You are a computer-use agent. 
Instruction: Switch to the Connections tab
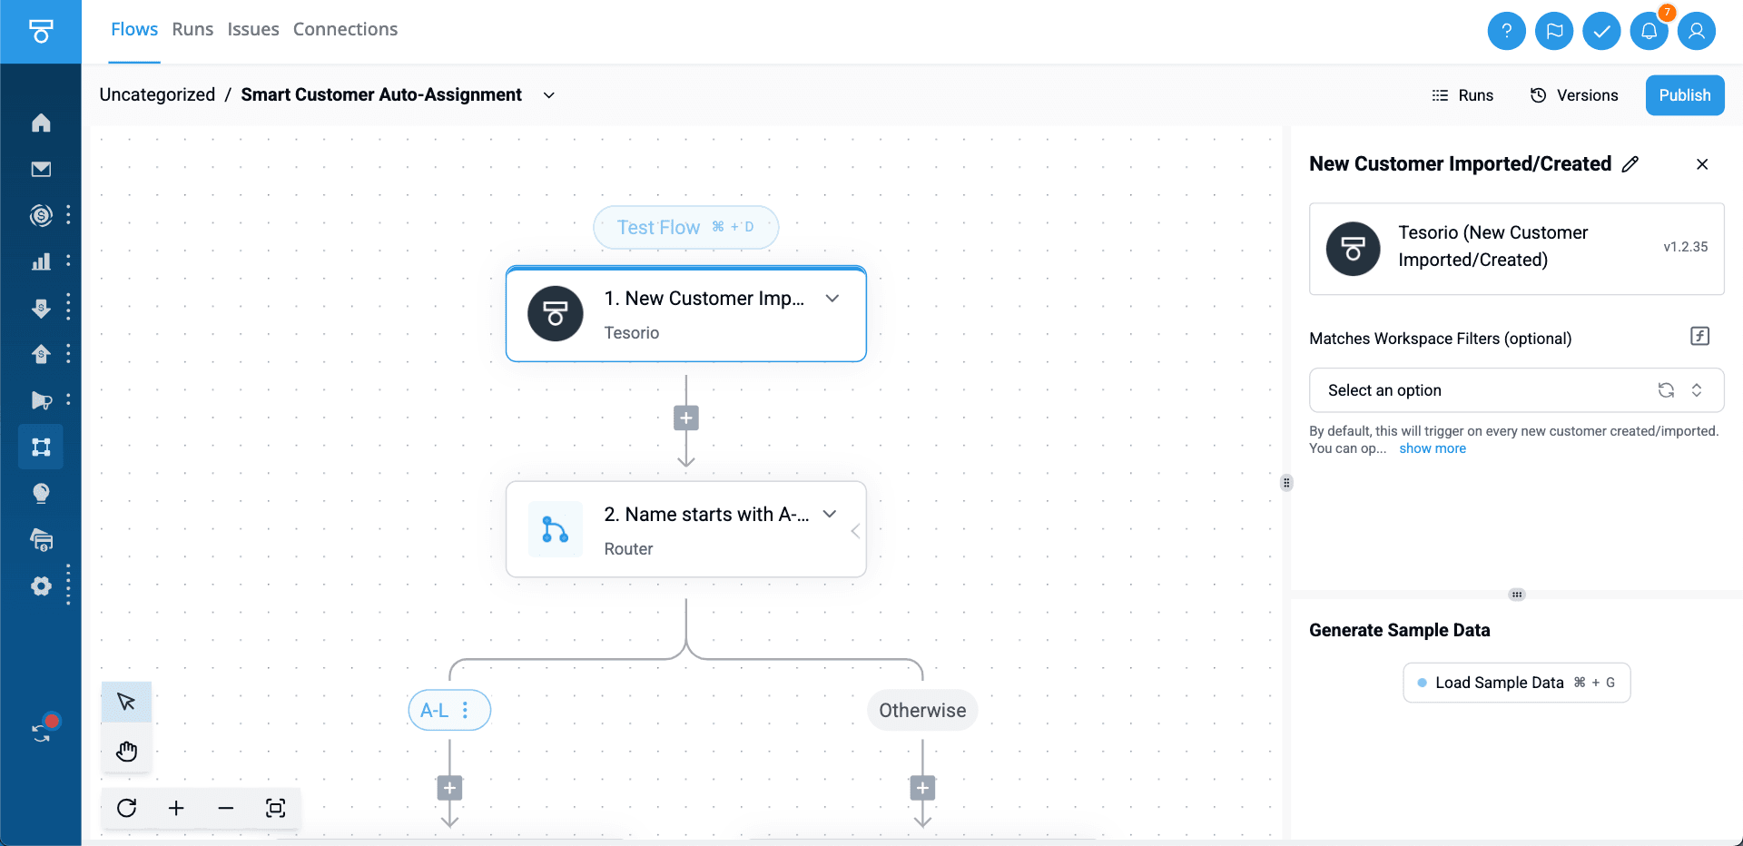[x=345, y=29]
